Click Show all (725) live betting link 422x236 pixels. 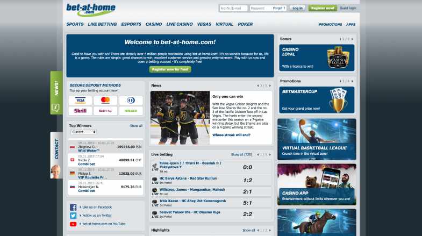point(241,154)
